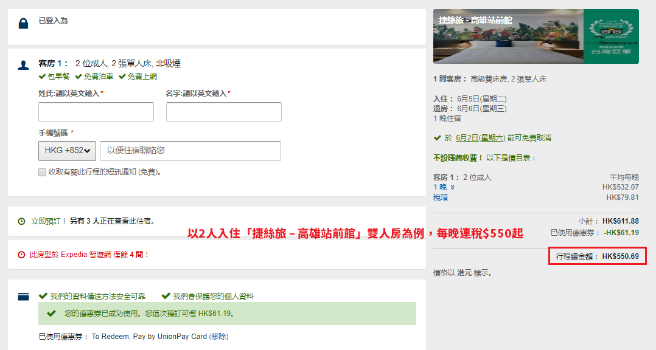Click the HK$532.07 nightly price
Viewport: 656px width, 350px height.
tap(621, 187)
